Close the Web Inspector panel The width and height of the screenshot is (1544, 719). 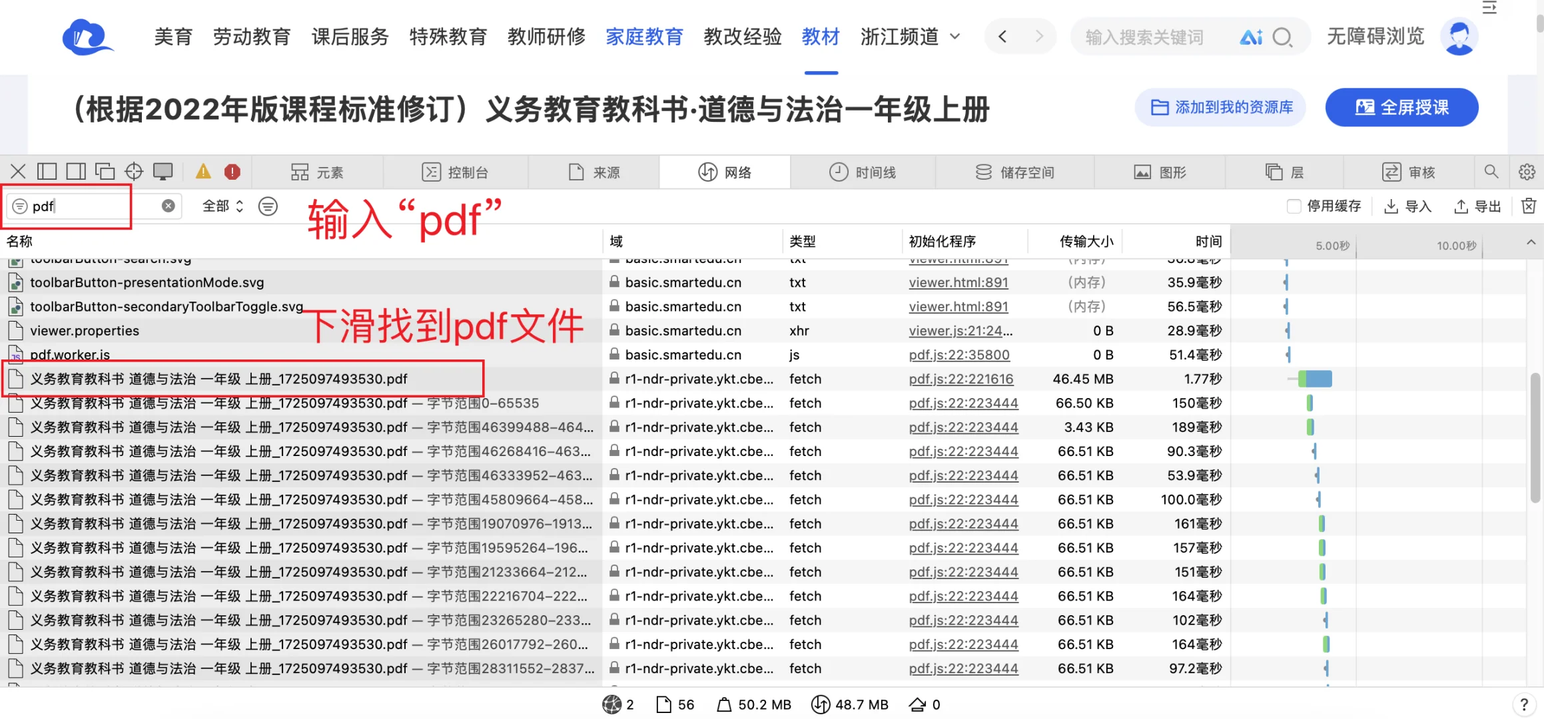[18, 172]
